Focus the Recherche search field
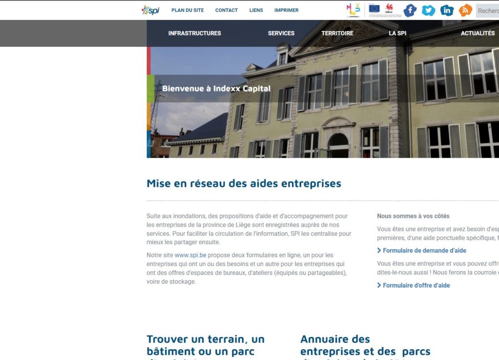The height and width of the screenshot is (360, 499). click(x=487, y=11)
